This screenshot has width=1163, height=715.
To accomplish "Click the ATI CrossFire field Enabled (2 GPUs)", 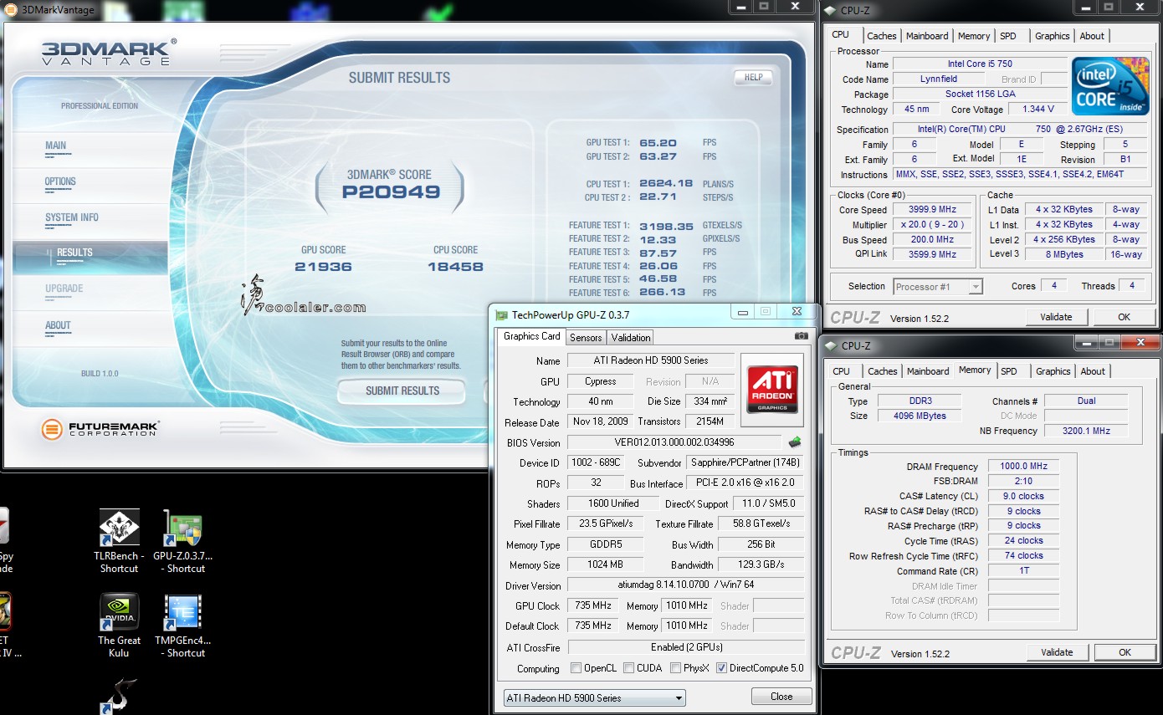I will 686,647.
